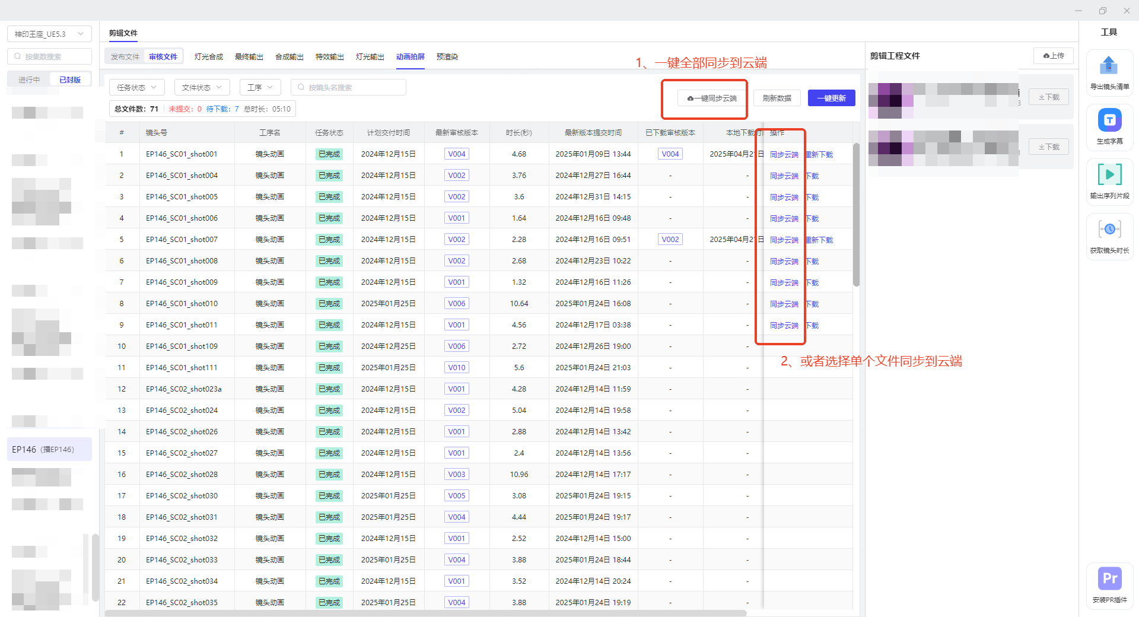This screenshot has width=1139, height=617.
Task: Click duration 10.96 of shot028
Action: 519,475
